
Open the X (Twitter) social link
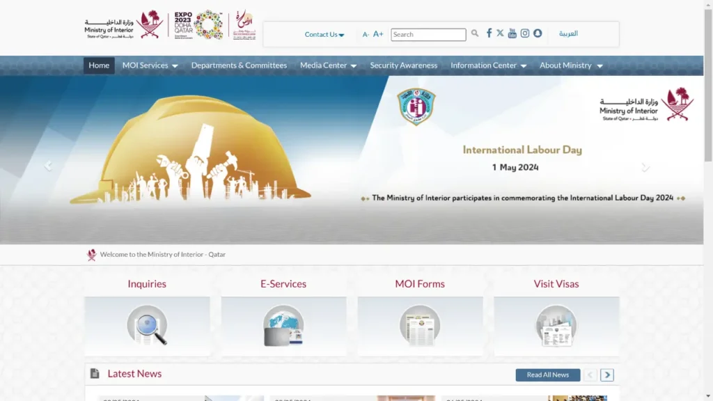(x=500, y=33)
